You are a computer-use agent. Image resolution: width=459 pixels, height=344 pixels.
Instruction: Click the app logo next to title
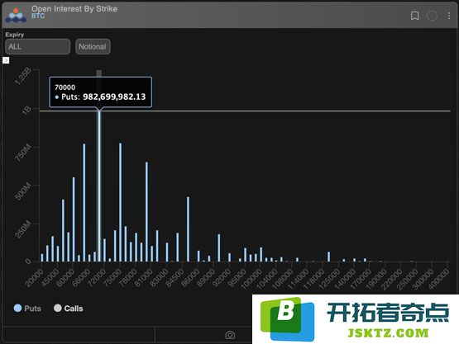coord(16,15)
